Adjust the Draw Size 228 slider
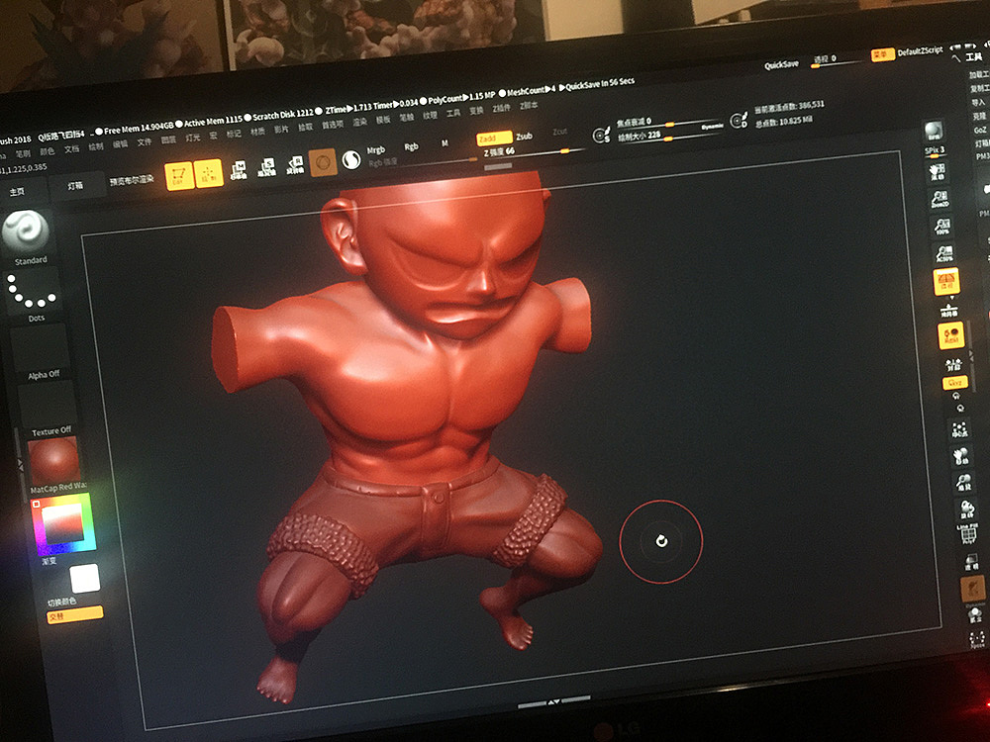990x742 pixels. coord(668,135)
